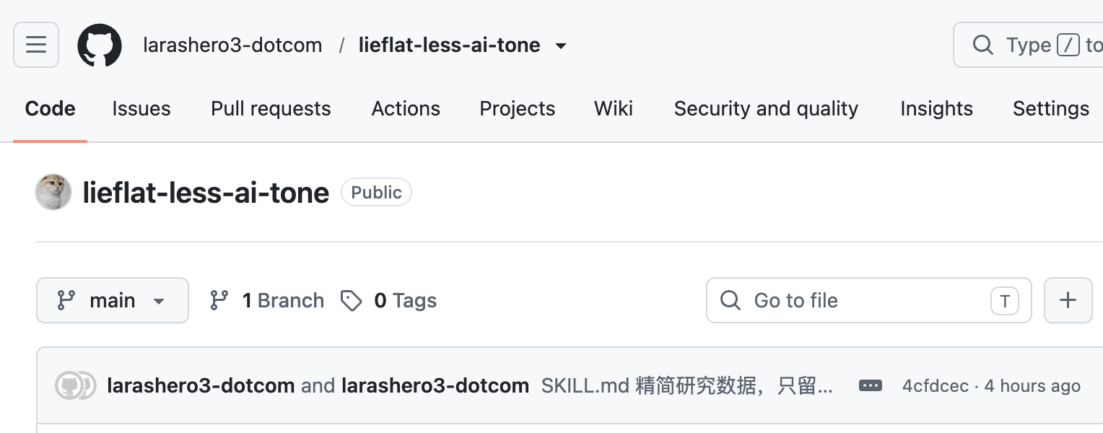Click the repository owner cat avatar
Image resolution: width=1103 pixels, height=433 pixels.
point(53,192)
